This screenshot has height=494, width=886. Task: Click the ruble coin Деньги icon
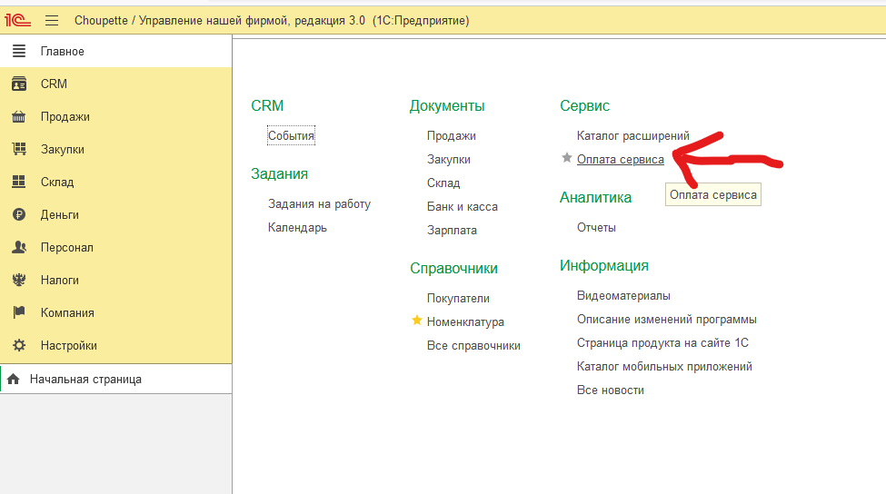click(18, 214)
